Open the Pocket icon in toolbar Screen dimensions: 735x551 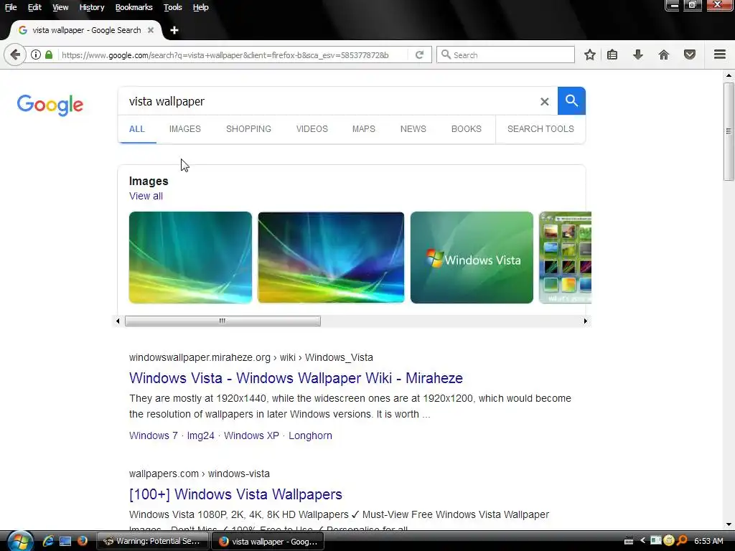pos(690,55)
